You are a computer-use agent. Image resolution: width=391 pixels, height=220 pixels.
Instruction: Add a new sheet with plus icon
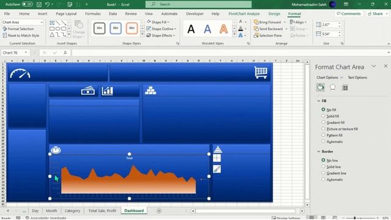159,211
